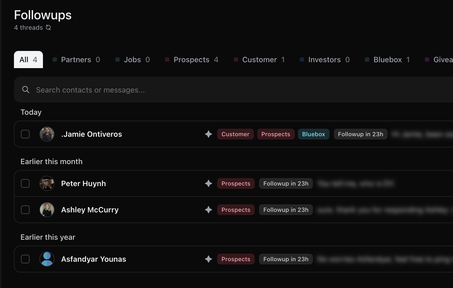Select the Customer tab
This screenshot has width=453, height=288.
(259, 60)
